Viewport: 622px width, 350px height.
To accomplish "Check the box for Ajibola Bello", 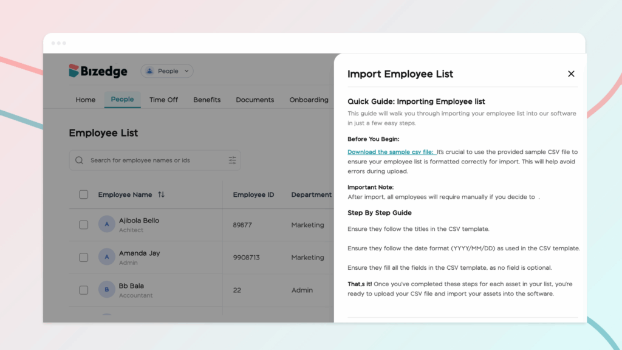I will [x=84, y=225].
